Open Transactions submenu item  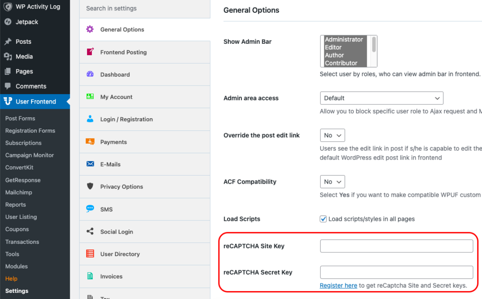click(x=22, y=242)
